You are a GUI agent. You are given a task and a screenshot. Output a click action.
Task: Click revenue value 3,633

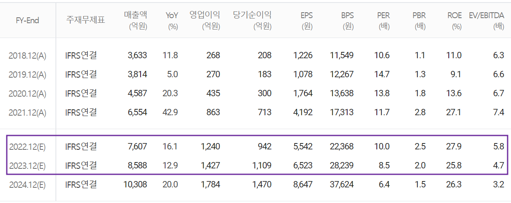(137, 56)
